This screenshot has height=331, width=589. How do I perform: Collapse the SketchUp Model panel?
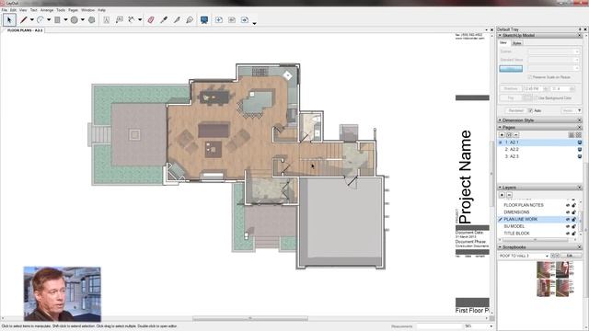point(500,35)
